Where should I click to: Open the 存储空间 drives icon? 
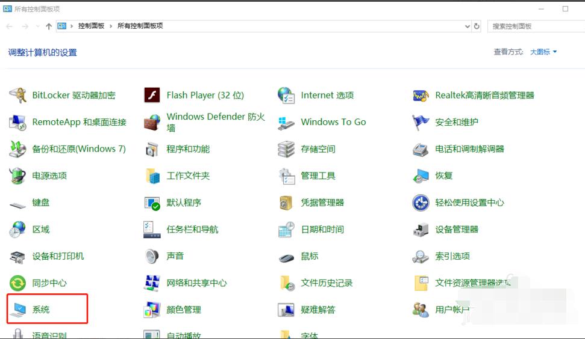point(286,149)
